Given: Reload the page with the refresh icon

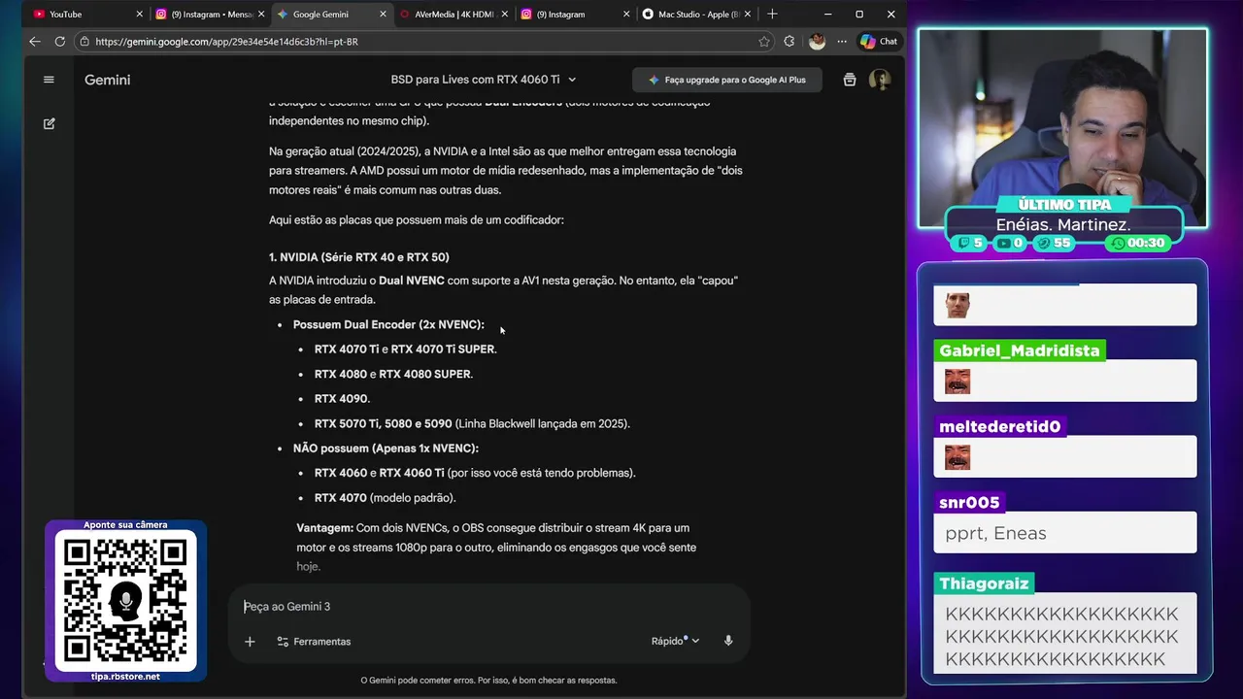Looking at the screenshot, I should click(60, 42).
